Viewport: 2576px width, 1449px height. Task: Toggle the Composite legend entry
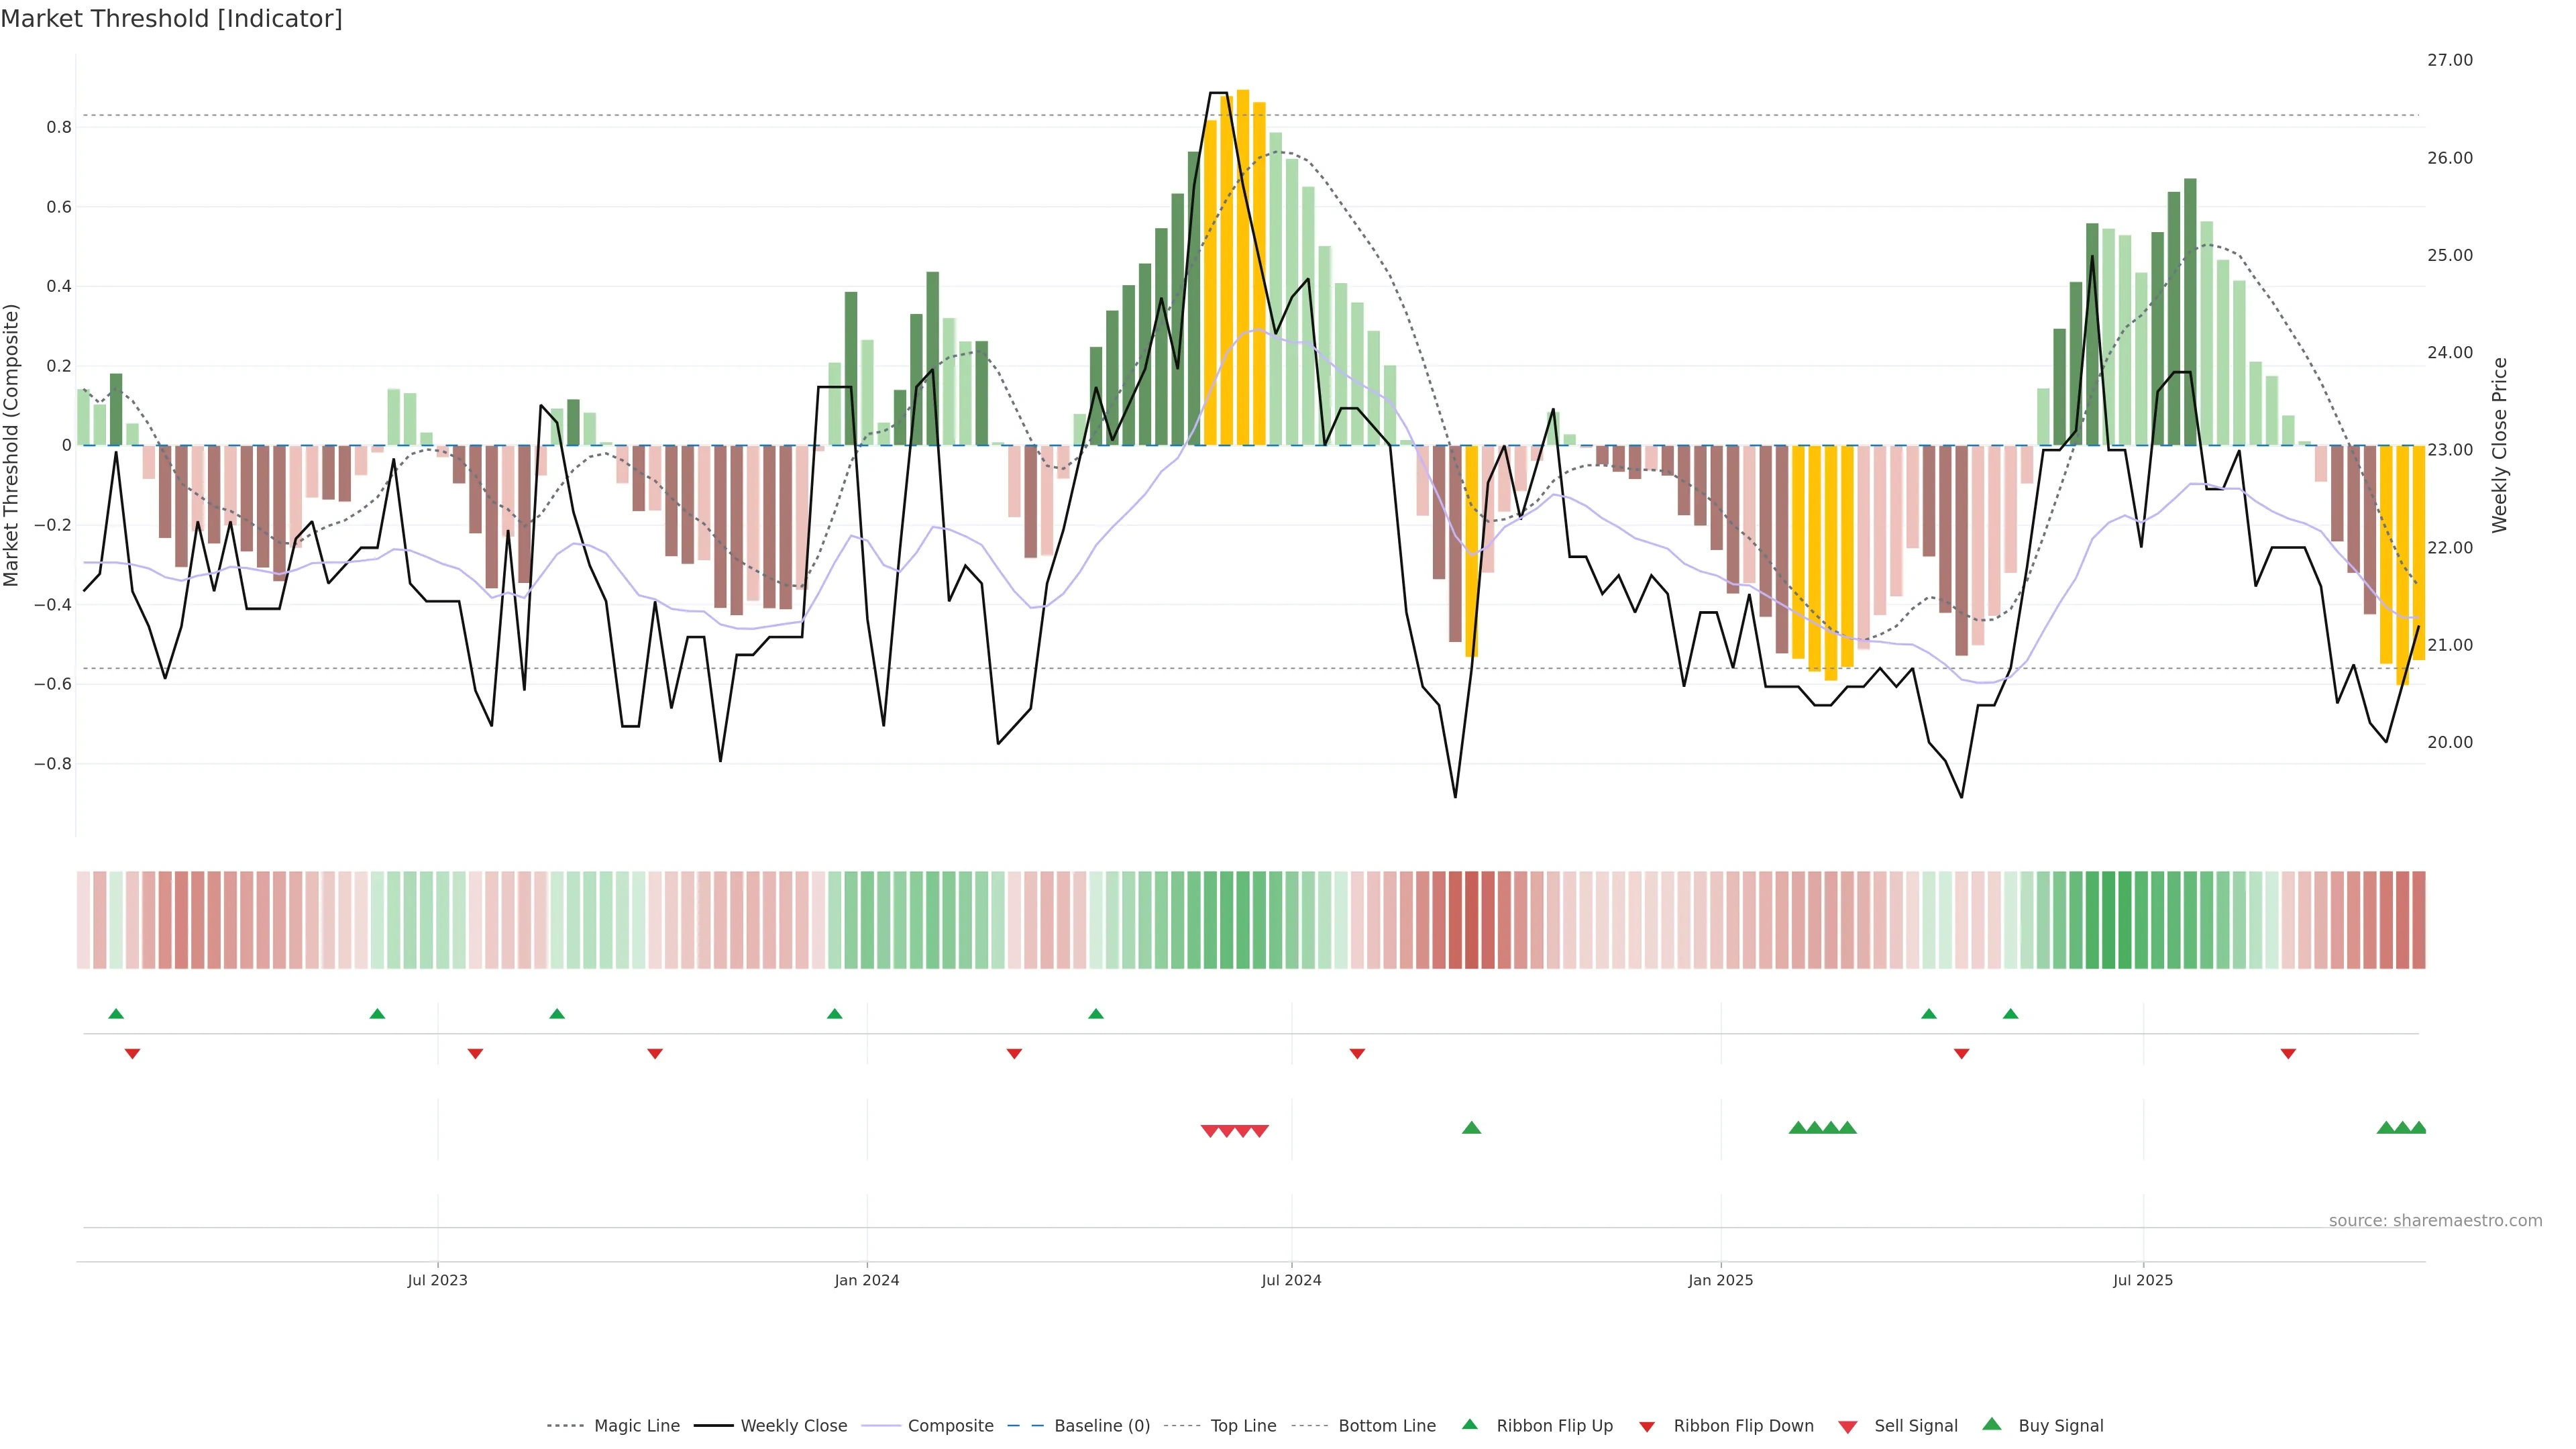950,1426
